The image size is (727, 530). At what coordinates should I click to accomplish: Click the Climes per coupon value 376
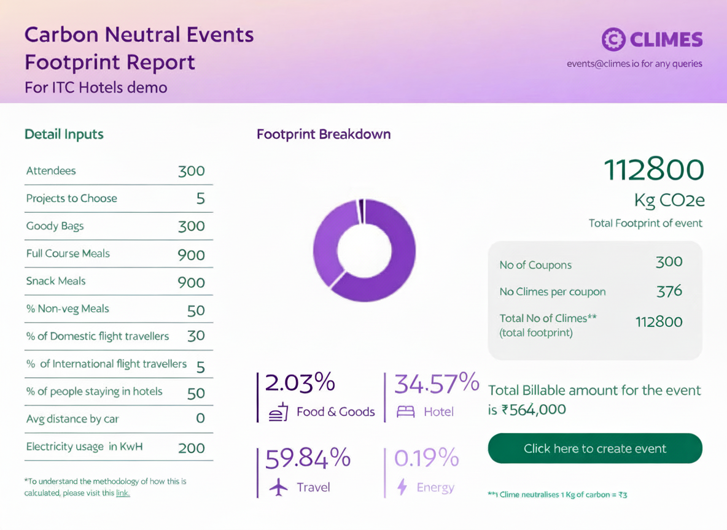click(669, 291)
